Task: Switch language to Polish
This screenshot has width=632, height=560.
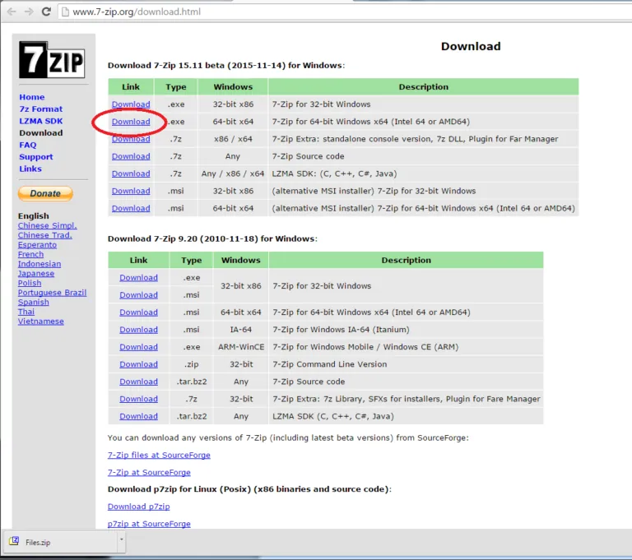Action: tap(30, 283)
